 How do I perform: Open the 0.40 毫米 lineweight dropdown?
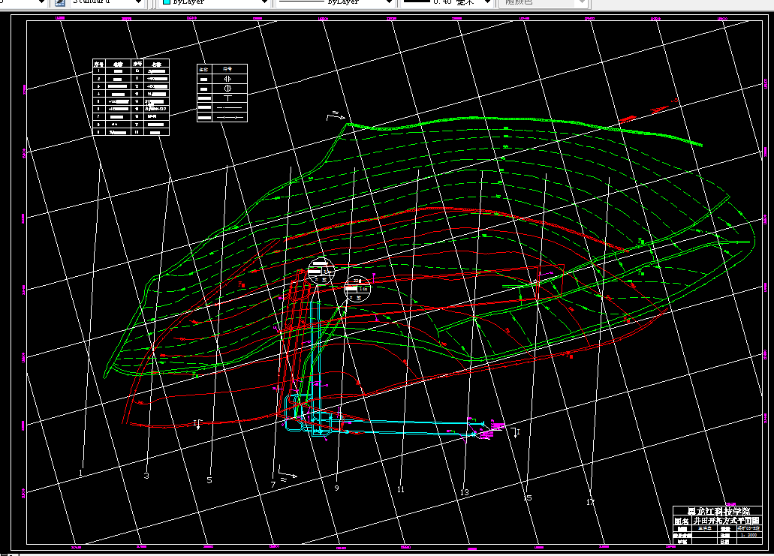pyautogui.click(x=488, y=2)
